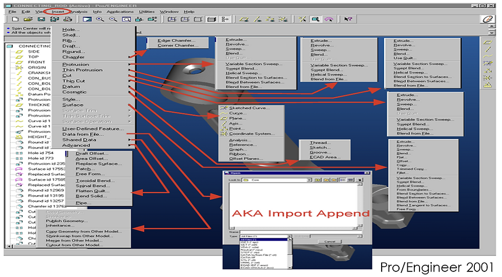This screenshot has height=277, width=502.
Task: Toggle coordinate systems display in toolbar
Action: click(x=283, y=19)
